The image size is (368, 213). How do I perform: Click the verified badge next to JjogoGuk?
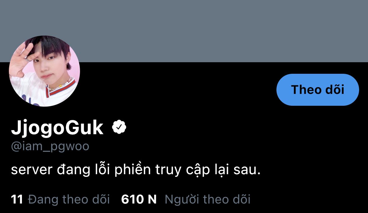pos(119,127)
